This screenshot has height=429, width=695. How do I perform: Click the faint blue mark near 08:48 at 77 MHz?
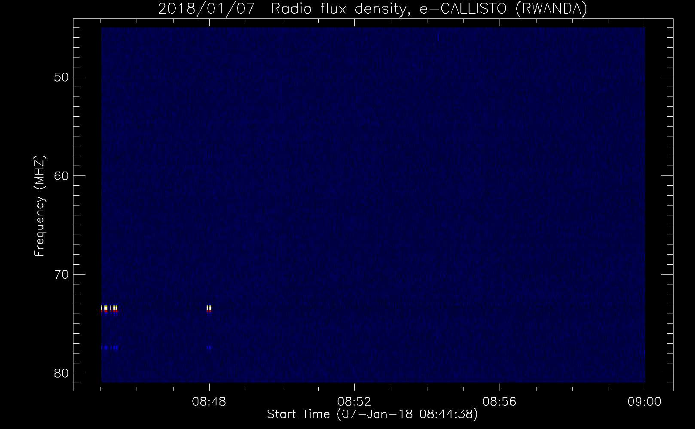pos(209,347)
